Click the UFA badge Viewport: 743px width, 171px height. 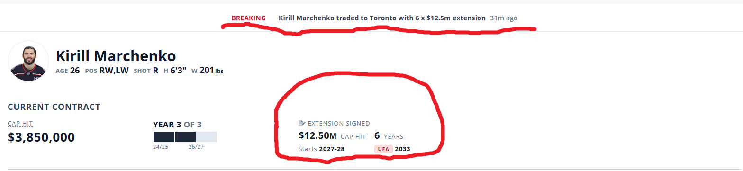pos(383,149)
